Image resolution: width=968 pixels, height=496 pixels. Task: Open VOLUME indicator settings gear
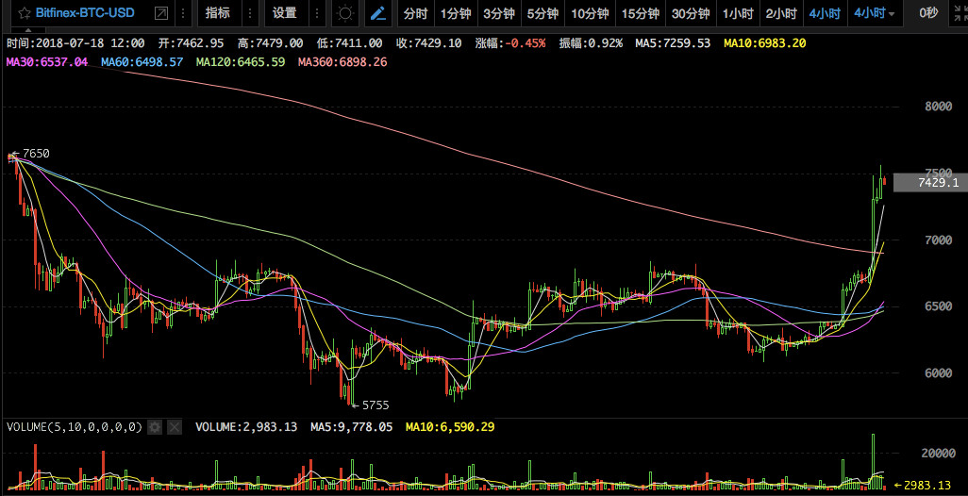click(x=155, y=427)
